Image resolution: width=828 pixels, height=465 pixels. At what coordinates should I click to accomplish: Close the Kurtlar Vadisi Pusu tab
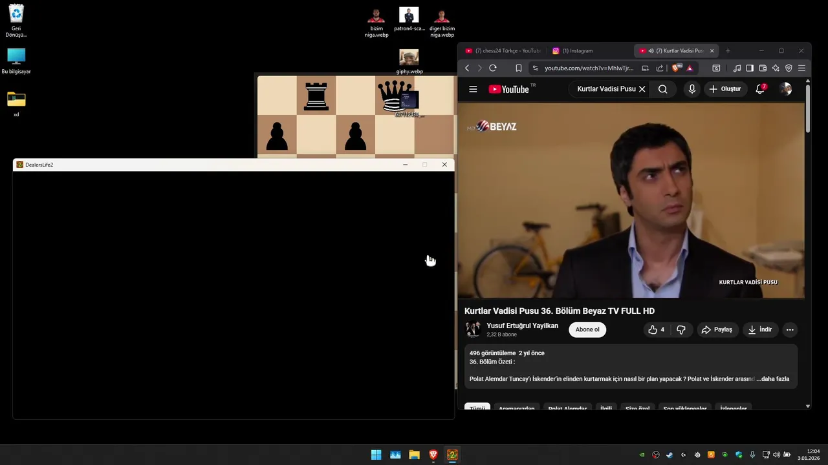click(x=712, y=50)
